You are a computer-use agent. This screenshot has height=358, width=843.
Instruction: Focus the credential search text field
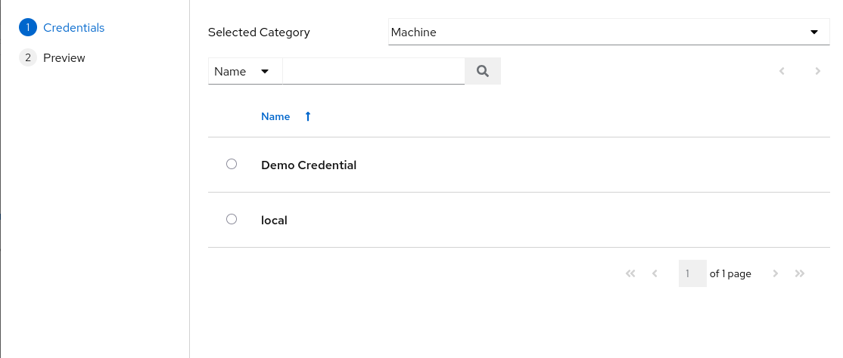(x=373, y=71)
